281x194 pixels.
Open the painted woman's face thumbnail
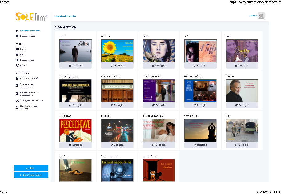[159, 51]
